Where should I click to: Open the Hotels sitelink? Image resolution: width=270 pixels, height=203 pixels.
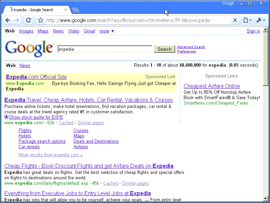pos(25,136)
